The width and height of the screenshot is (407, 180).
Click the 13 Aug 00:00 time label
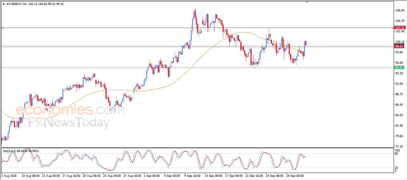[51, 175]
